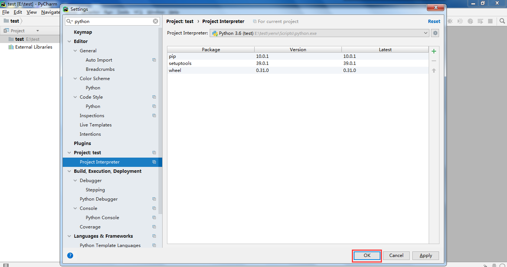This screenshot has height=267, width=507.
Task: Click the 39.0.1 value in Version column
Action: tap(262, 63)
